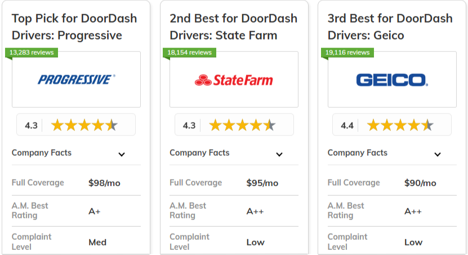This screenshot has height=255, width=468.
Task: Click the State Farm logo image
Action: 234,80
